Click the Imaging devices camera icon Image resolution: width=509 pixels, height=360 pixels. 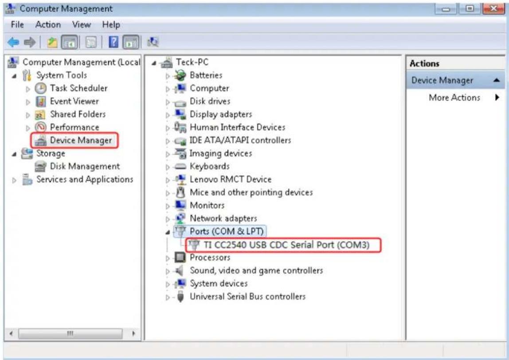click(180, 153)
